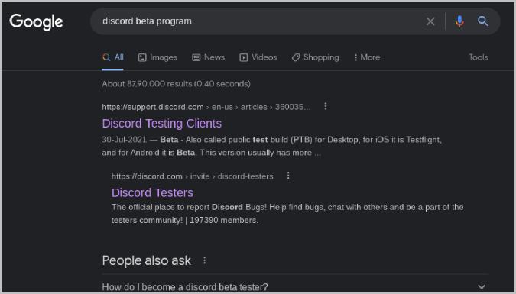Click the Google logo
This screenshot has width=516, height=294.
pyautogui.click(x=36, y=21)
